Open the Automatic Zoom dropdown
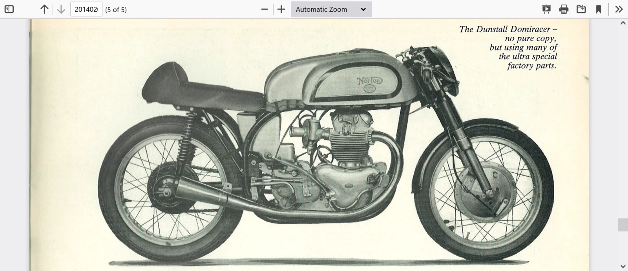The image size is (628, 271). coord(331,9)
